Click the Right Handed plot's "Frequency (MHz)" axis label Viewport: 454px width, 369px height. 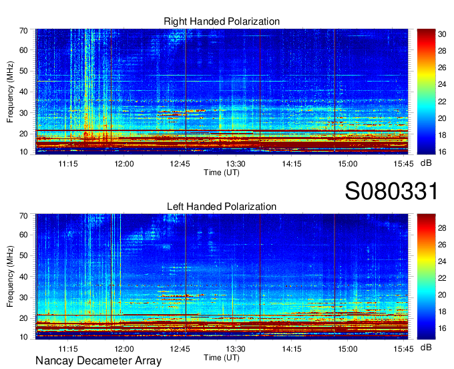pyautogui.click(x=10, y=92)
